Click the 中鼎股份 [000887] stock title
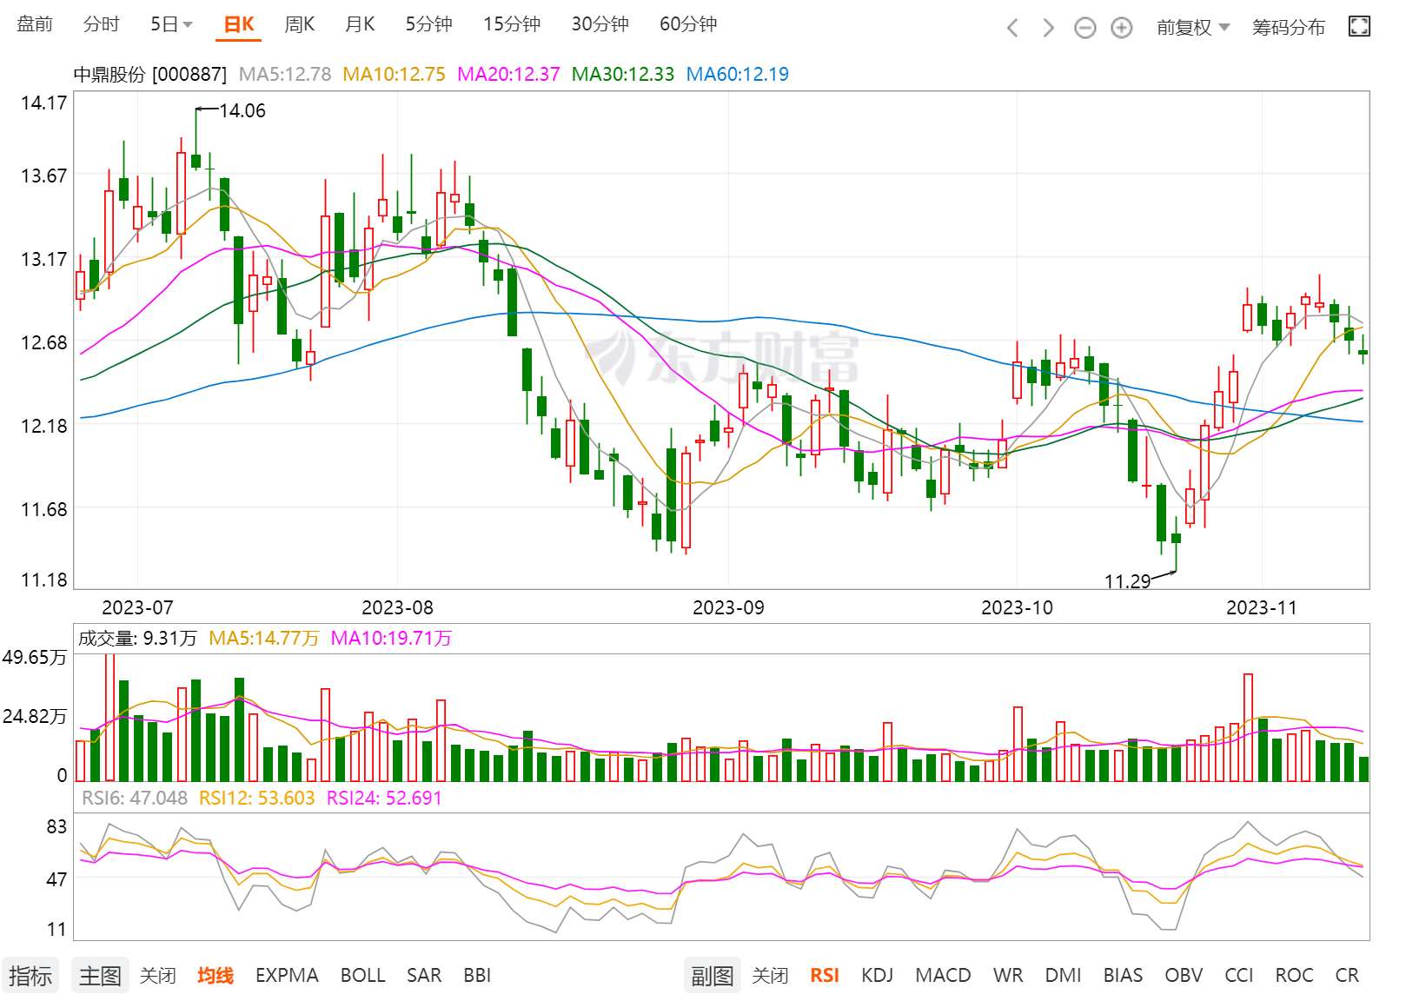1406x1001 pixels. (149, 75)
